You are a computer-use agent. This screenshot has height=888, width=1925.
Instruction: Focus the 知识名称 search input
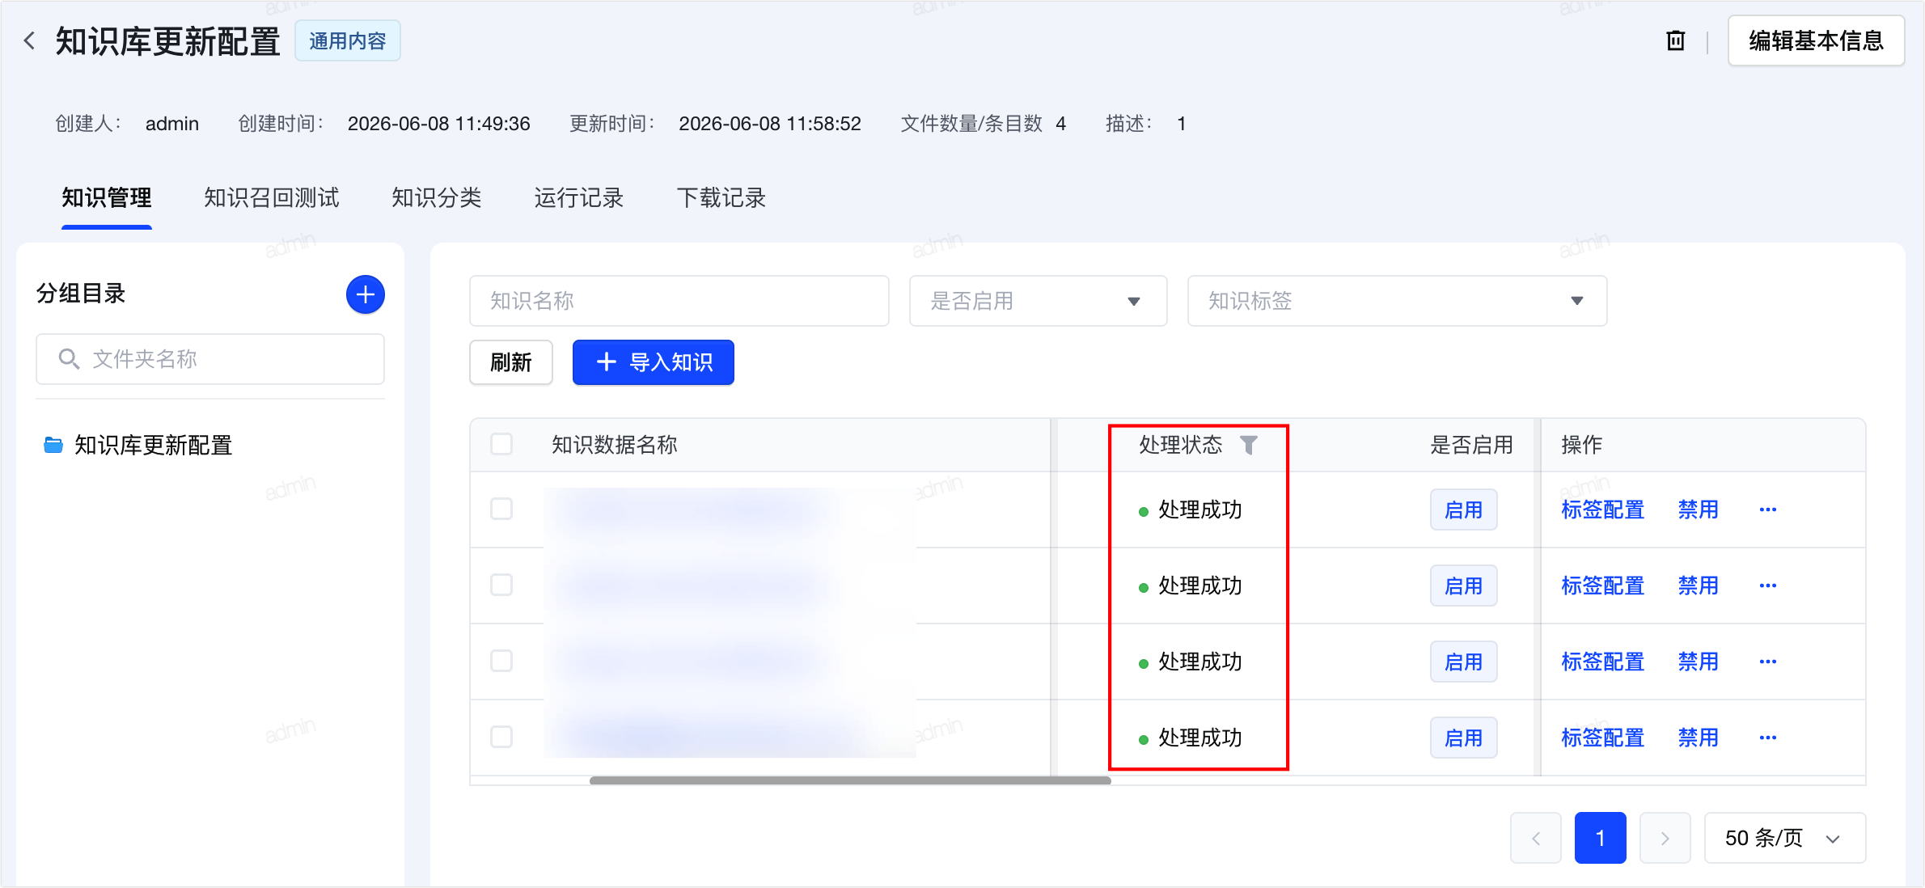(679, 301)
